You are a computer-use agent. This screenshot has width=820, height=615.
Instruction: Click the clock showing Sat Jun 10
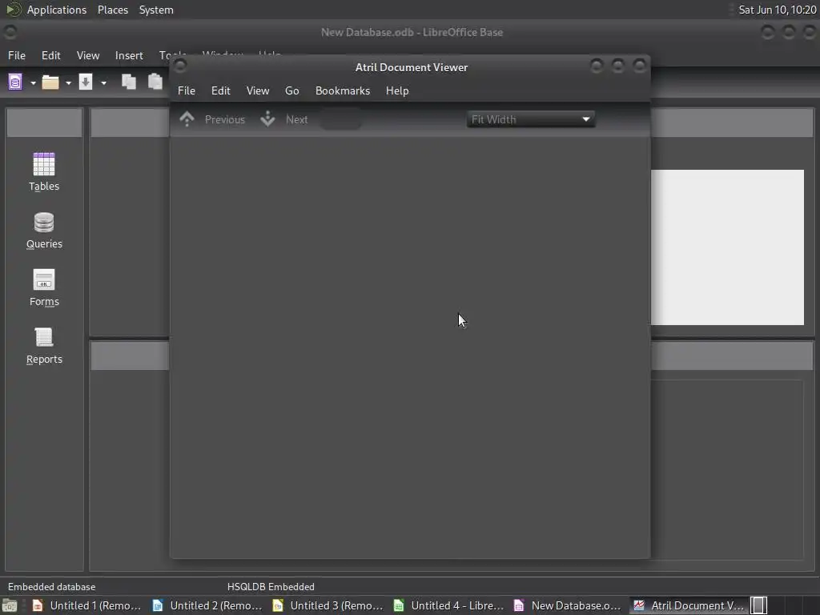click(x=777, y=10)
